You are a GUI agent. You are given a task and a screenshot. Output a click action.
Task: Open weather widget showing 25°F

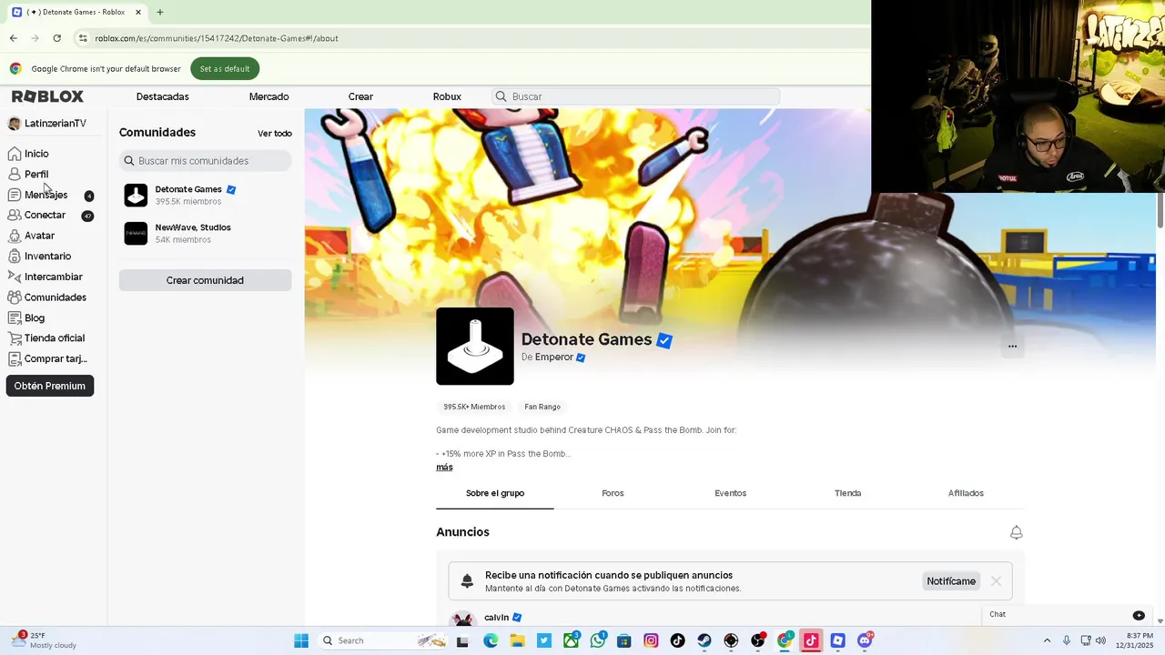coord(44,640)
